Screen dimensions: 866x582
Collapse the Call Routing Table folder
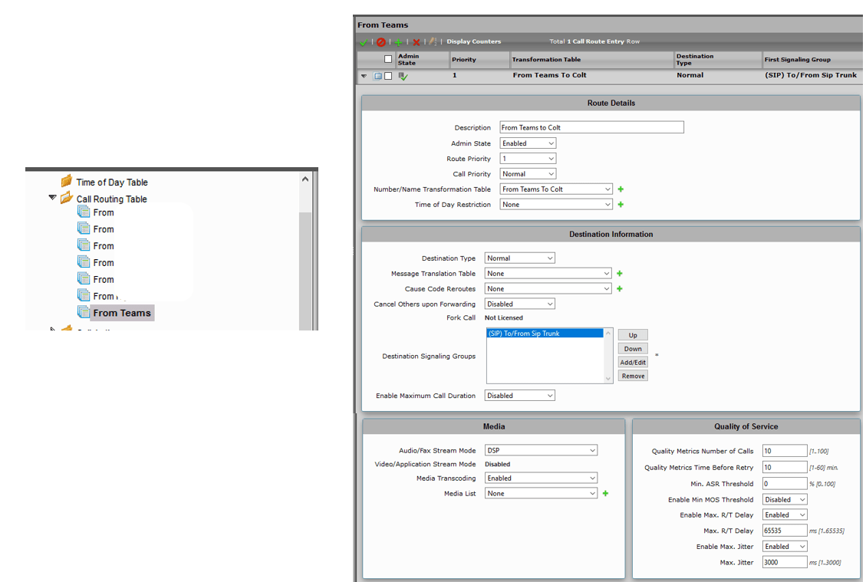click(x=53, y=198)
